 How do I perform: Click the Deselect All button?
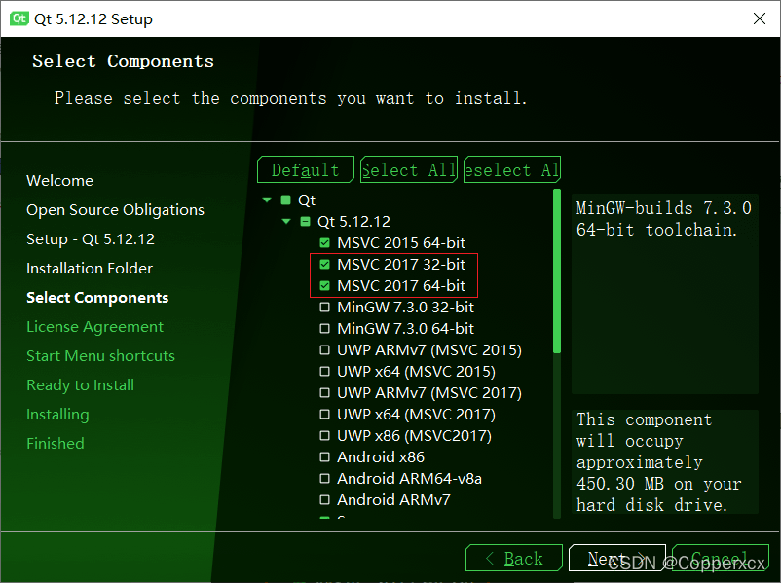[x=511, y=169]
